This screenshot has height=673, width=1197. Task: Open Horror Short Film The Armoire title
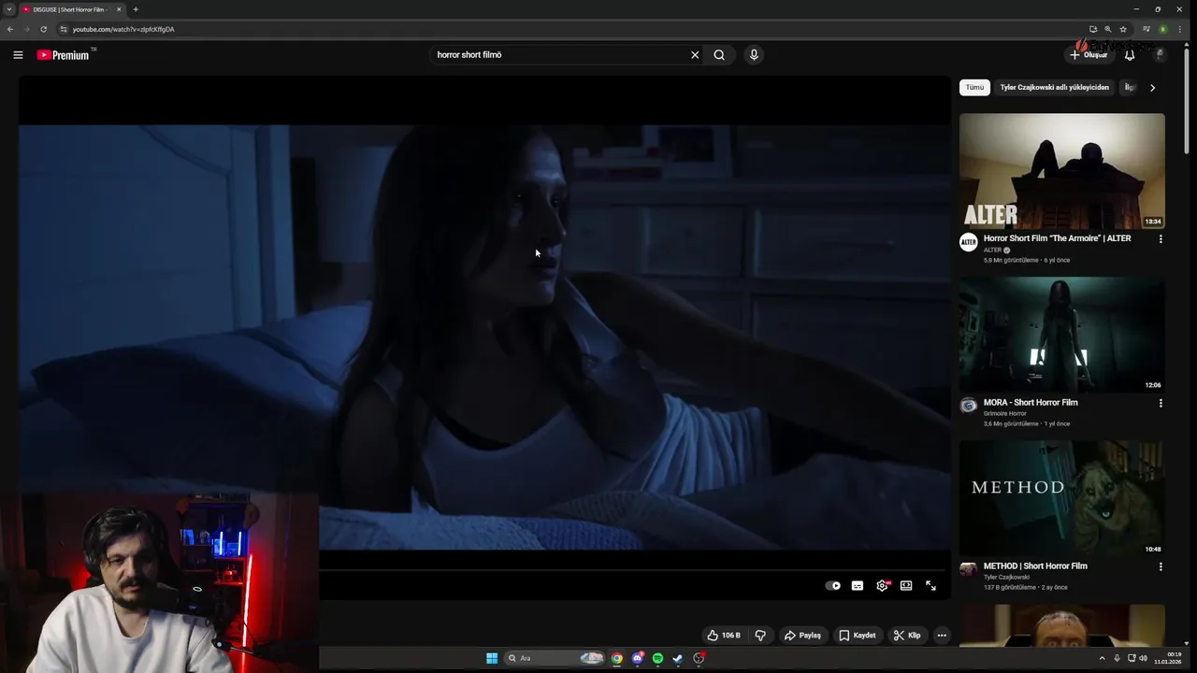pyautogui.click(x=1057, y=238)
